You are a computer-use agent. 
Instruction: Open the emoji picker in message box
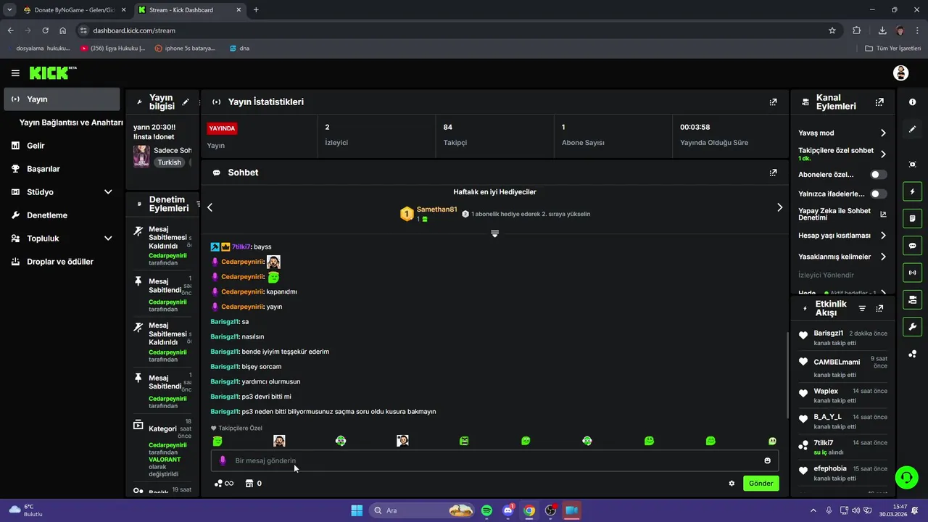click(x=767, y=460)
